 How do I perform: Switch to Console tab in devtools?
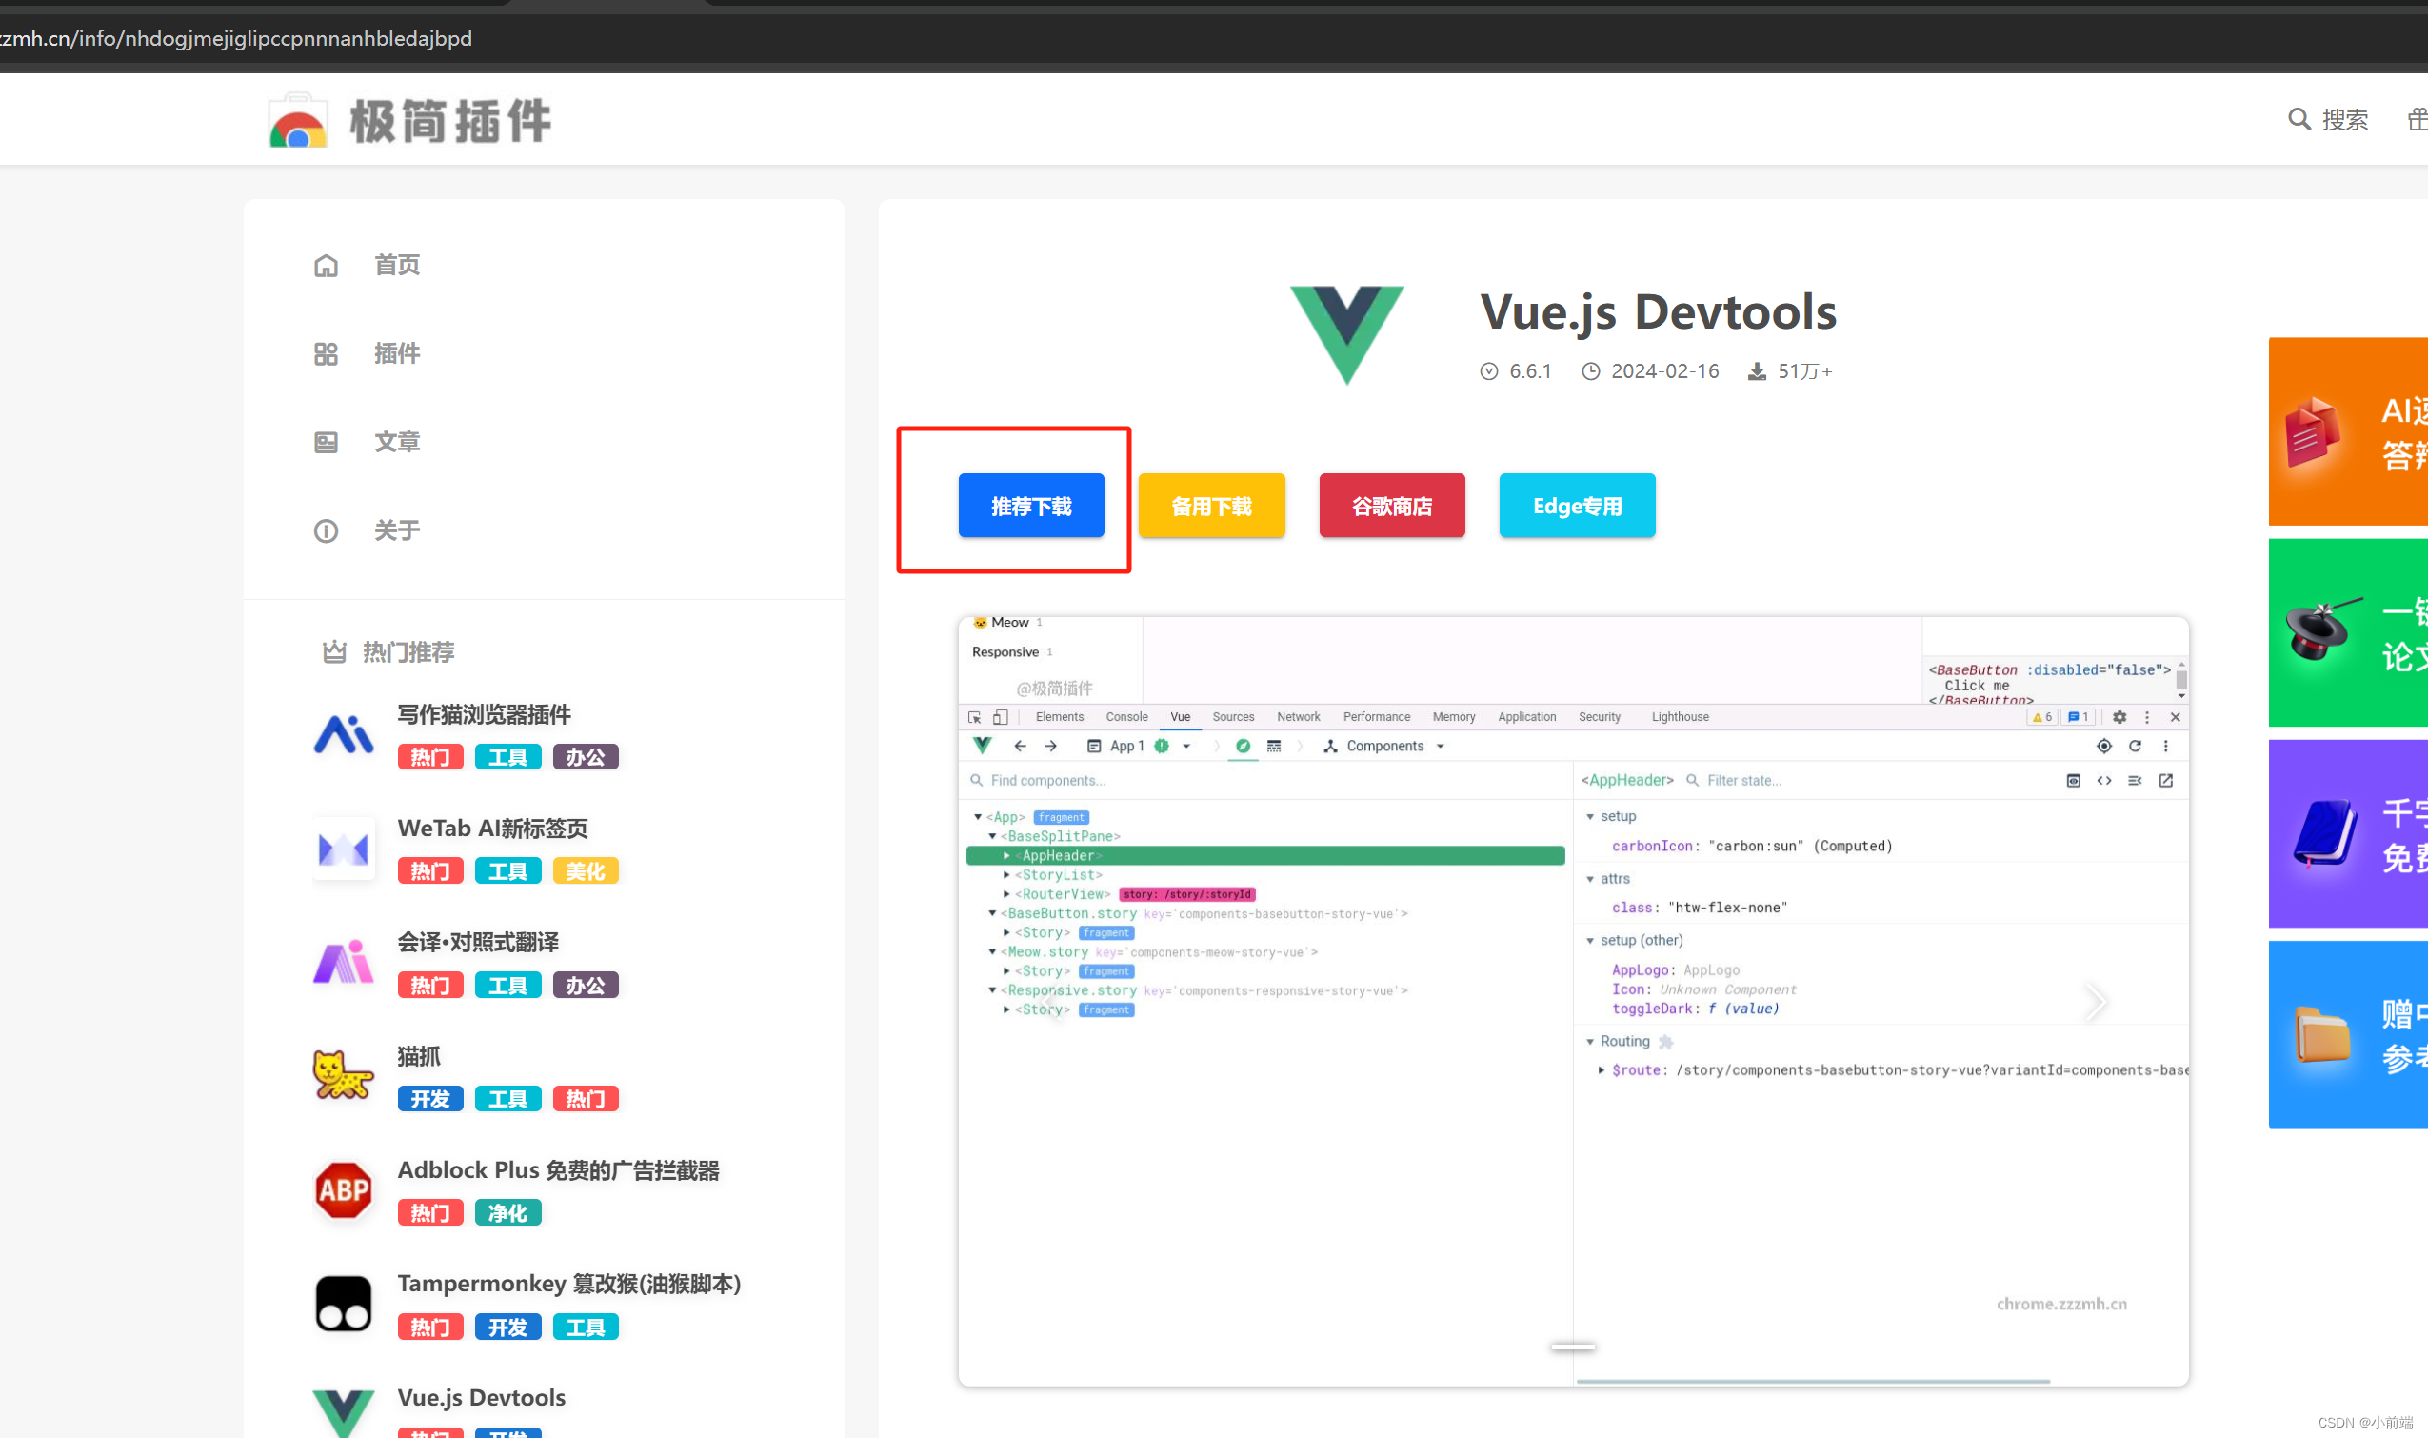click(x=1126, y=717)
